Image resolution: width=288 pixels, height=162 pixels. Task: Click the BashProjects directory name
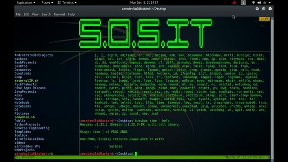(x=26, y=63)
